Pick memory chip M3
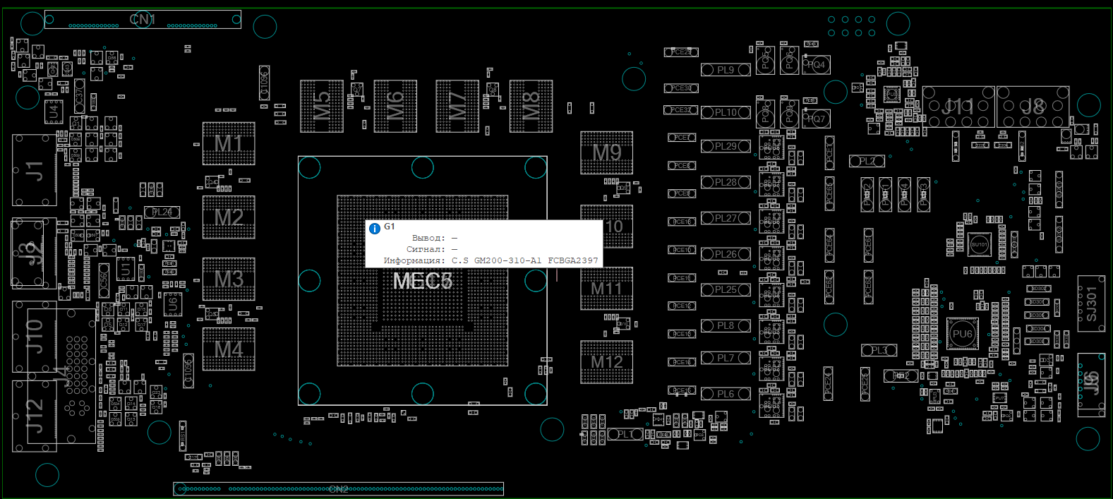 229,279
